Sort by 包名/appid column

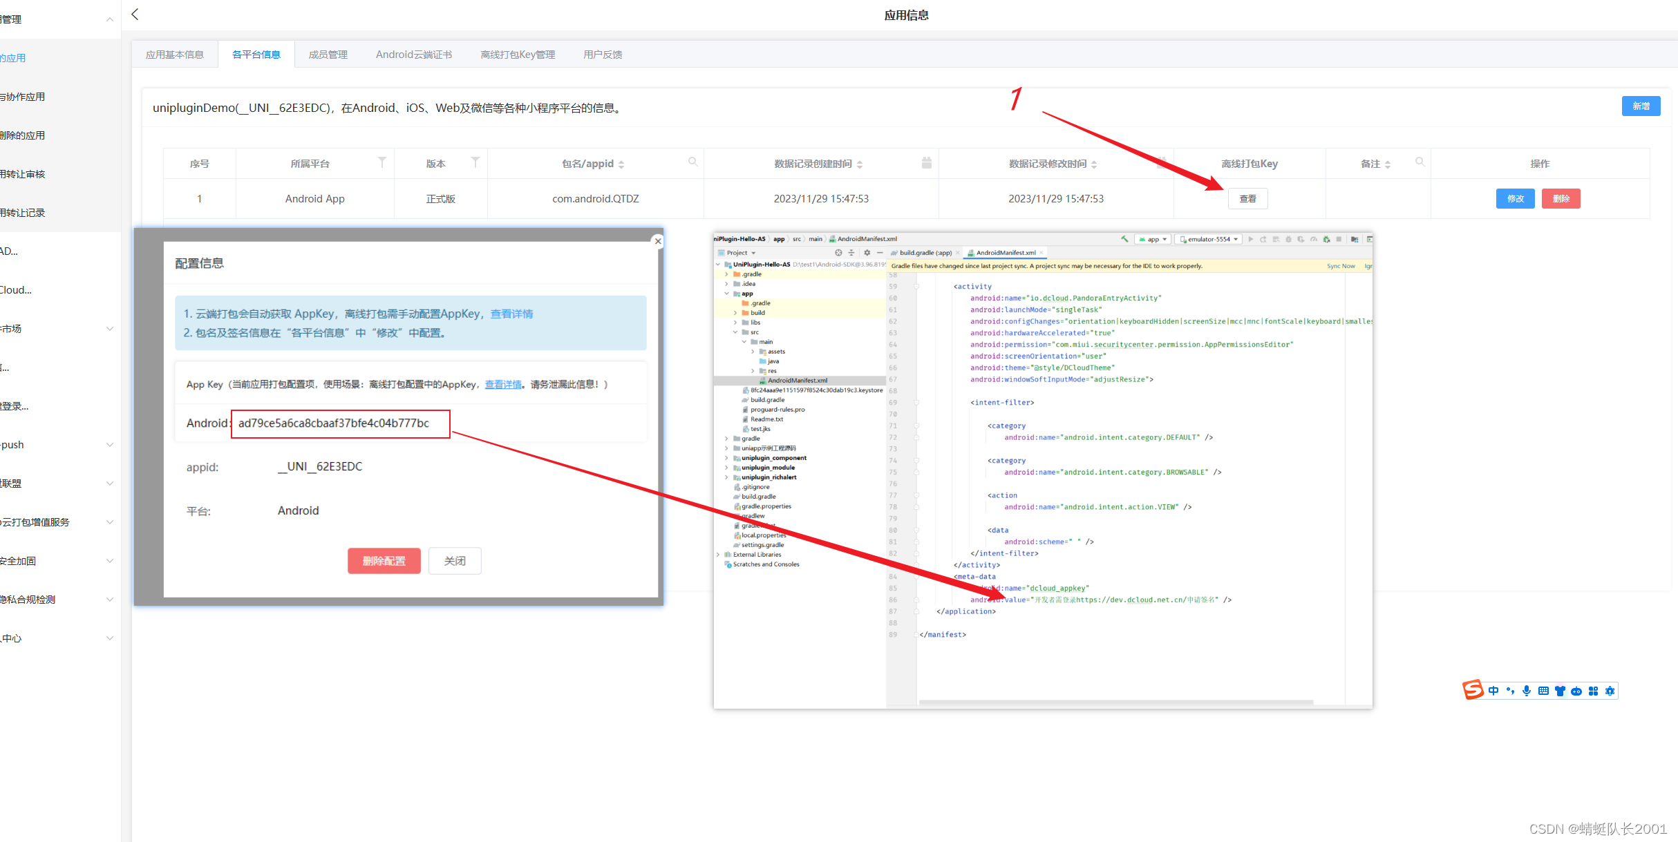(x=621, y=164)
